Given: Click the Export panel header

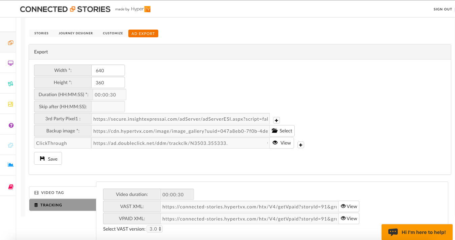Looking at the screenshot, I should [x=240, y=52].
